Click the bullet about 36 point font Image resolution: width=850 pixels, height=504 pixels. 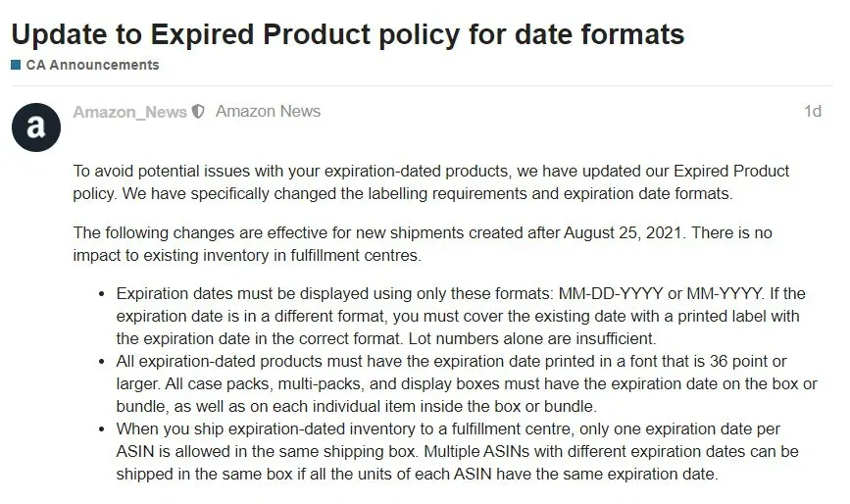pos(467,383)
